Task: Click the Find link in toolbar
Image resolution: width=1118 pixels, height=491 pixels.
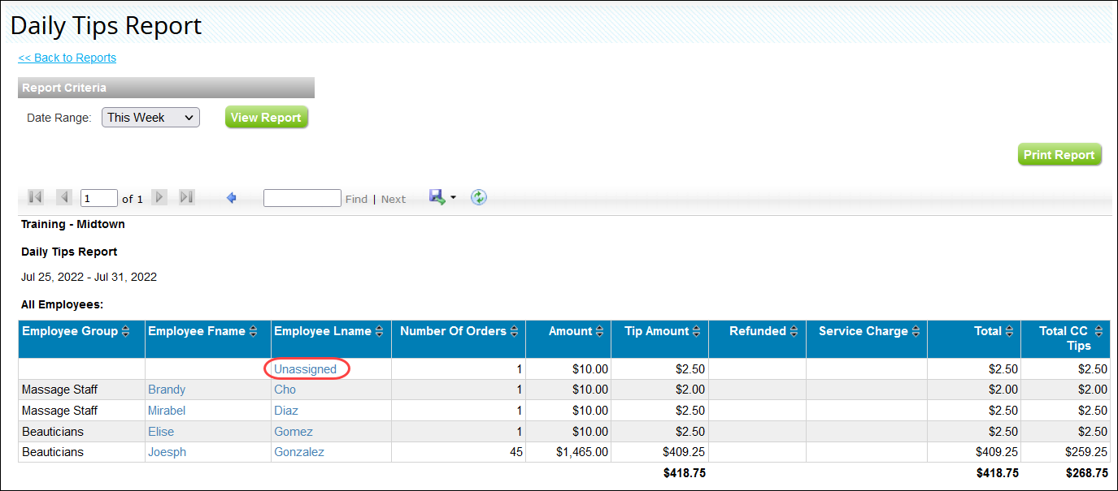Action: tap(356, 199)
